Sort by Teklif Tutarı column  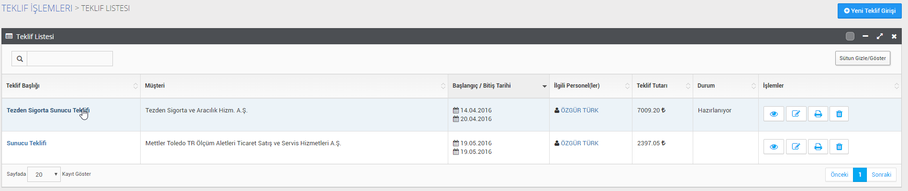662,86
